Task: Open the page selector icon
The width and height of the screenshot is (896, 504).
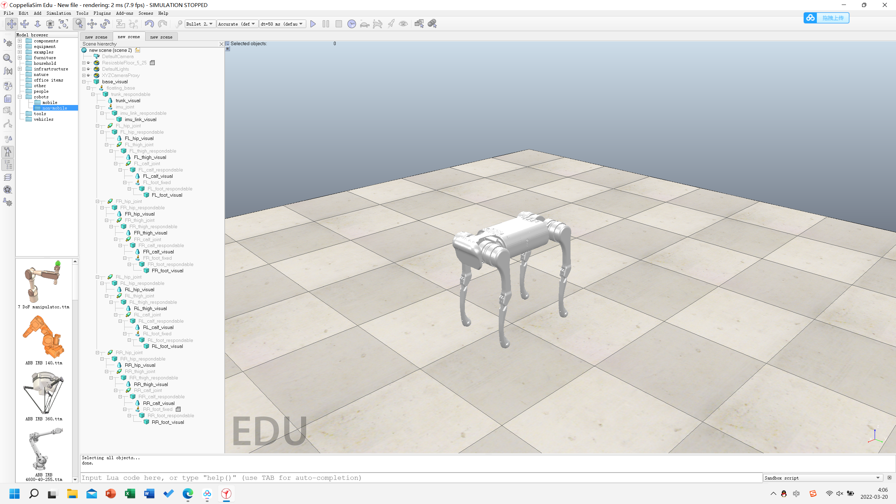Action: (x=419, y=24)
